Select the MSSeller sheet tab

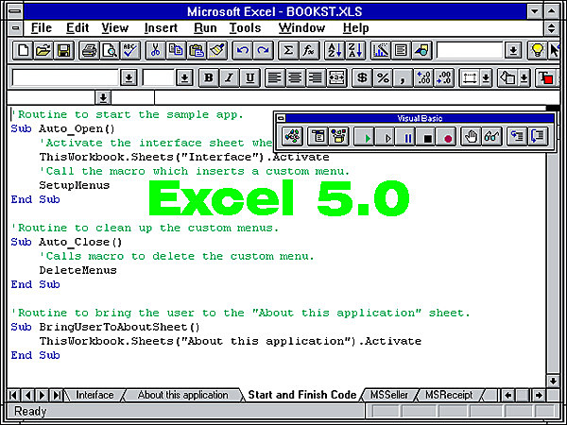click(x=388, y=395)
